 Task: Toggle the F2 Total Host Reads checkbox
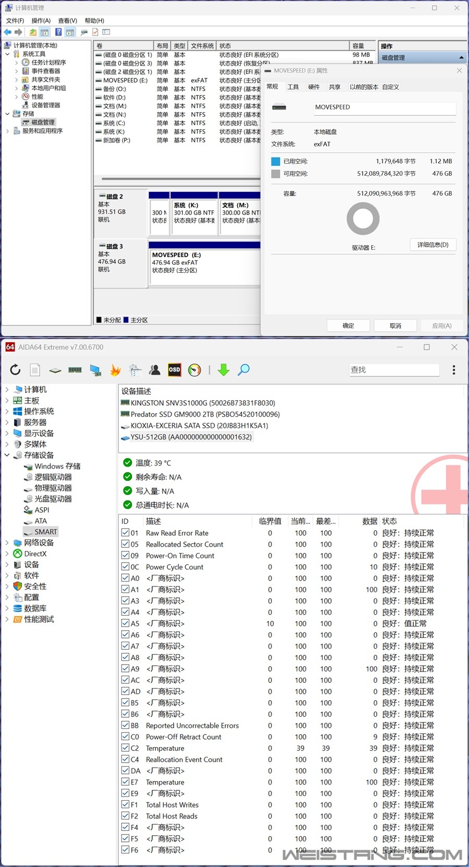(125, 816)
